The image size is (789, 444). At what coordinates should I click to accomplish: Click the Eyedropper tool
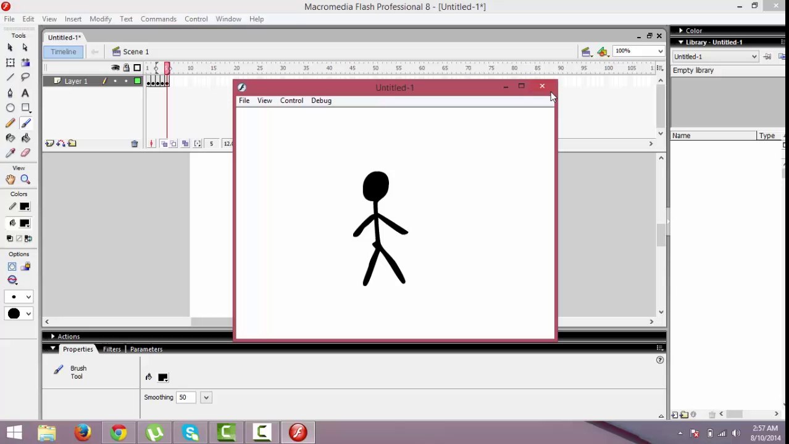10,152
